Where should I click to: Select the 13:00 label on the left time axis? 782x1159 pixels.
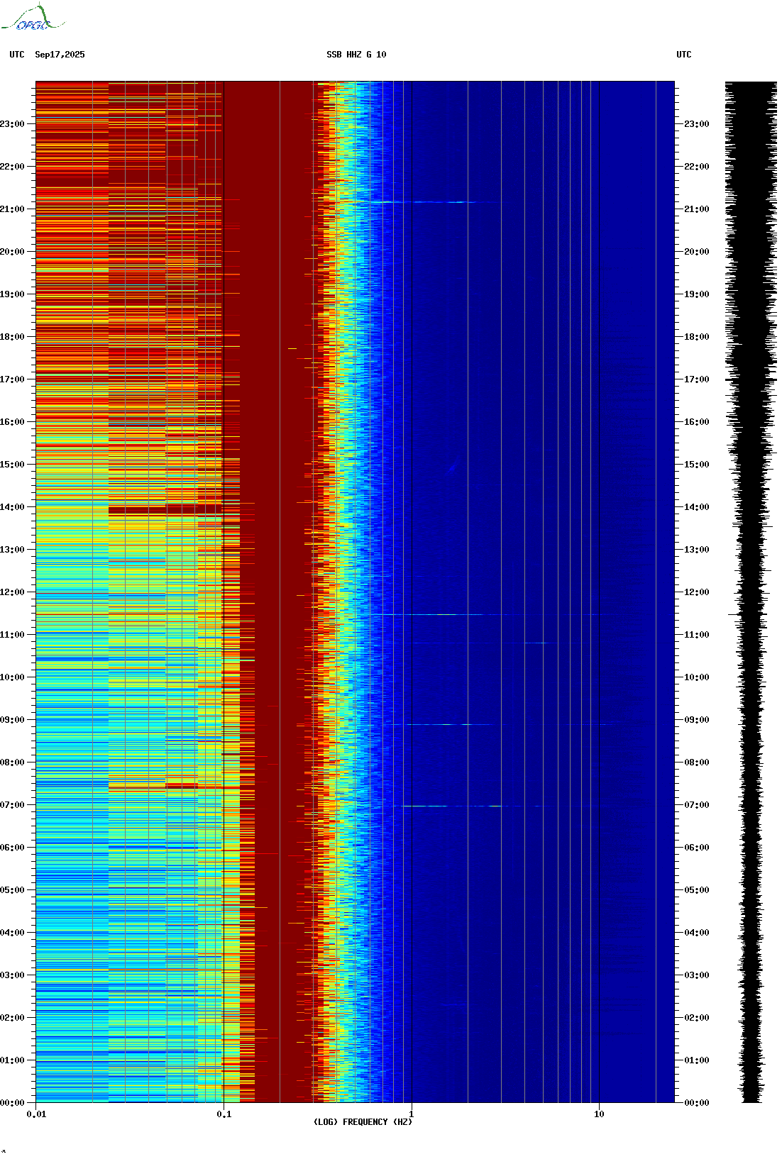[x=12, y=550]
